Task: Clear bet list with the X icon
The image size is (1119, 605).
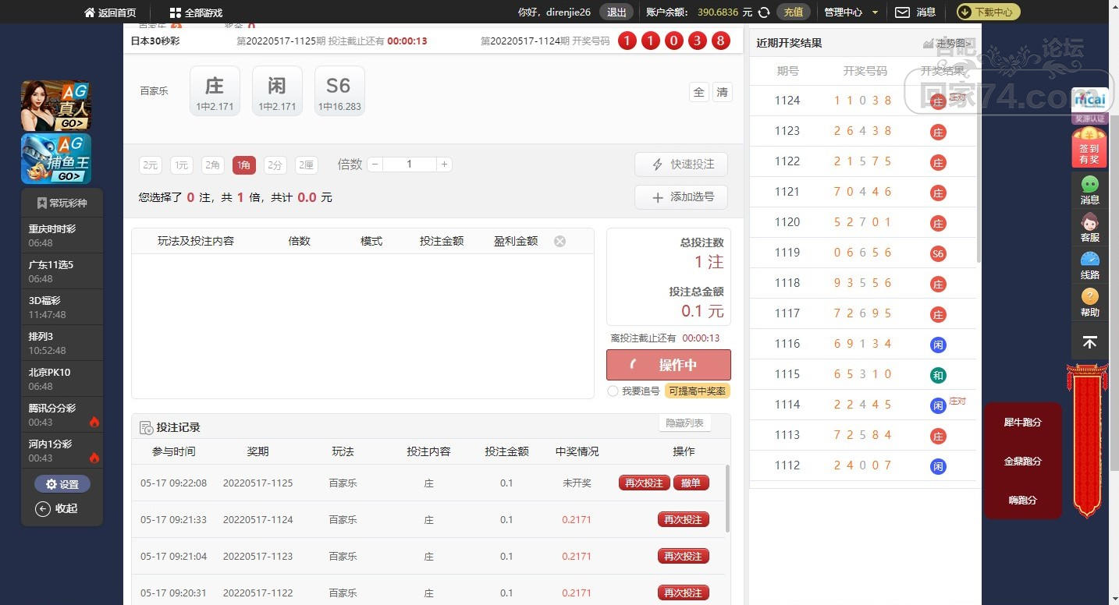Action: coord(559,242)
